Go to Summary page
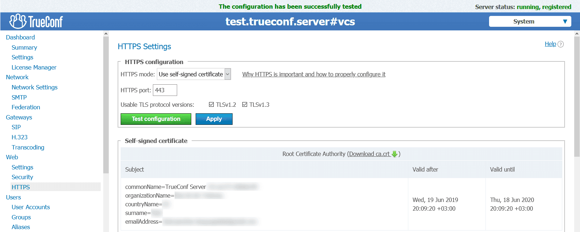The image size is (580, 232). [x=24, y=47]
